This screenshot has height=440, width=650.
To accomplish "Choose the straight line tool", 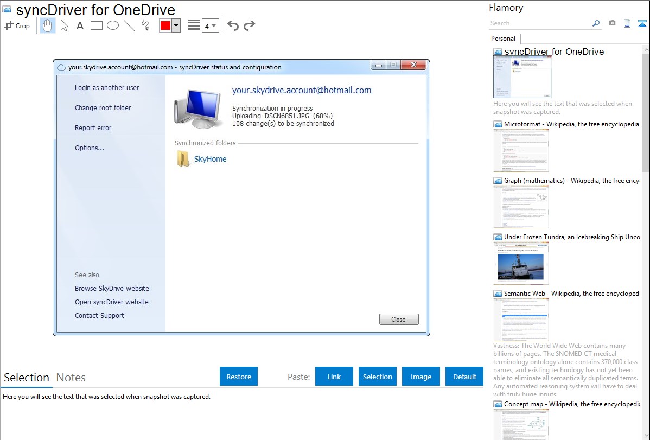I will click(129, 25).
